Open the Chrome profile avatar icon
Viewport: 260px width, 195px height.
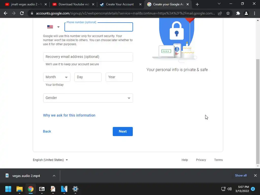click(246, 13)
